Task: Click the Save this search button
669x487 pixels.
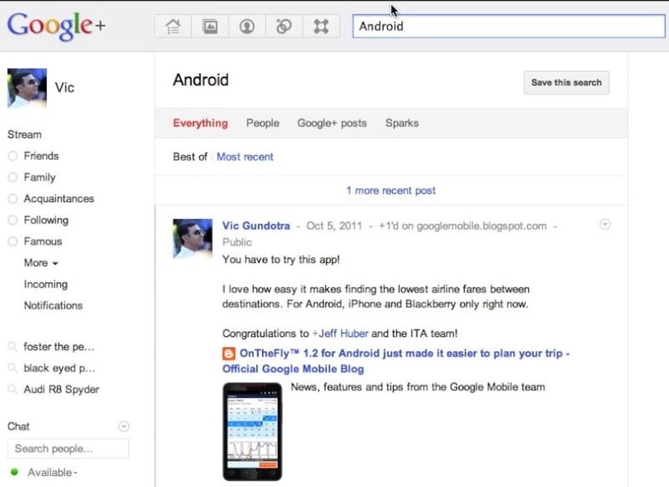Action: [566, 82]
